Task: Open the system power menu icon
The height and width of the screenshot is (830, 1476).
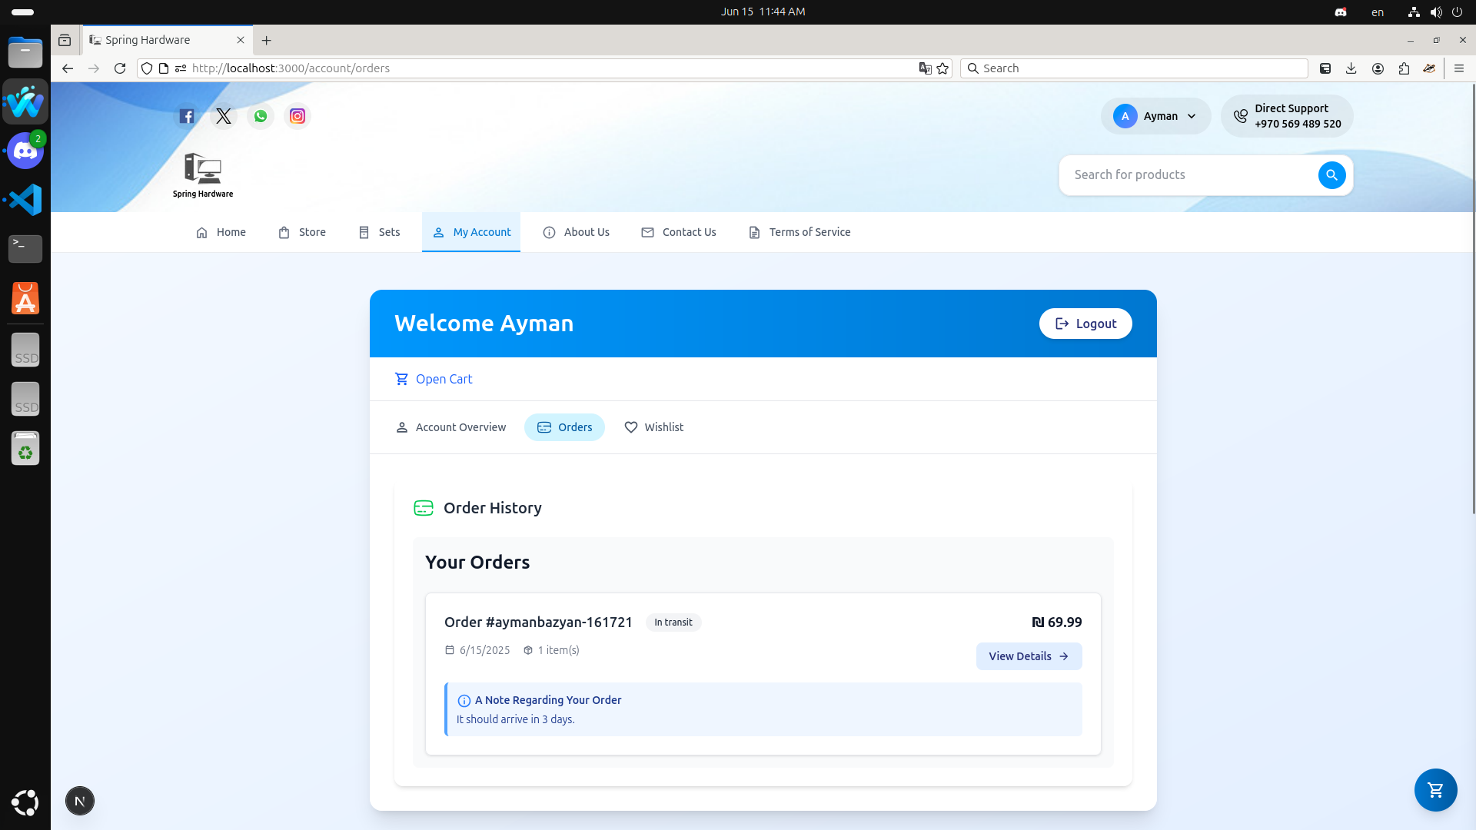Action: pyautogui.click(x=1457, y=12)
